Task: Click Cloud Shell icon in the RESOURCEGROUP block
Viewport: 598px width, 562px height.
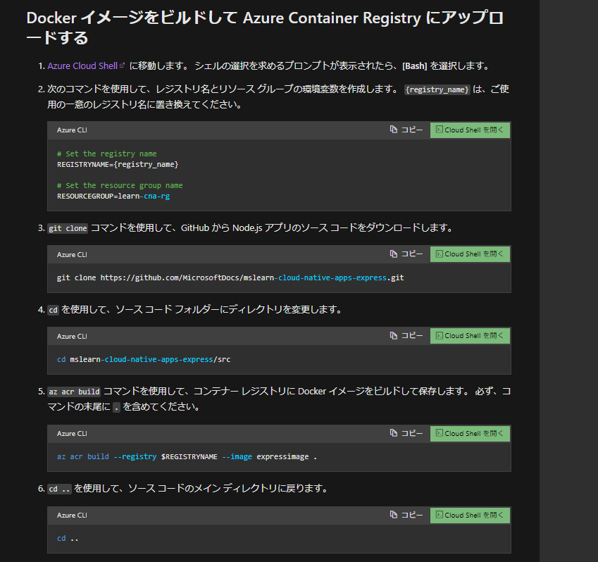Action: 439,130
